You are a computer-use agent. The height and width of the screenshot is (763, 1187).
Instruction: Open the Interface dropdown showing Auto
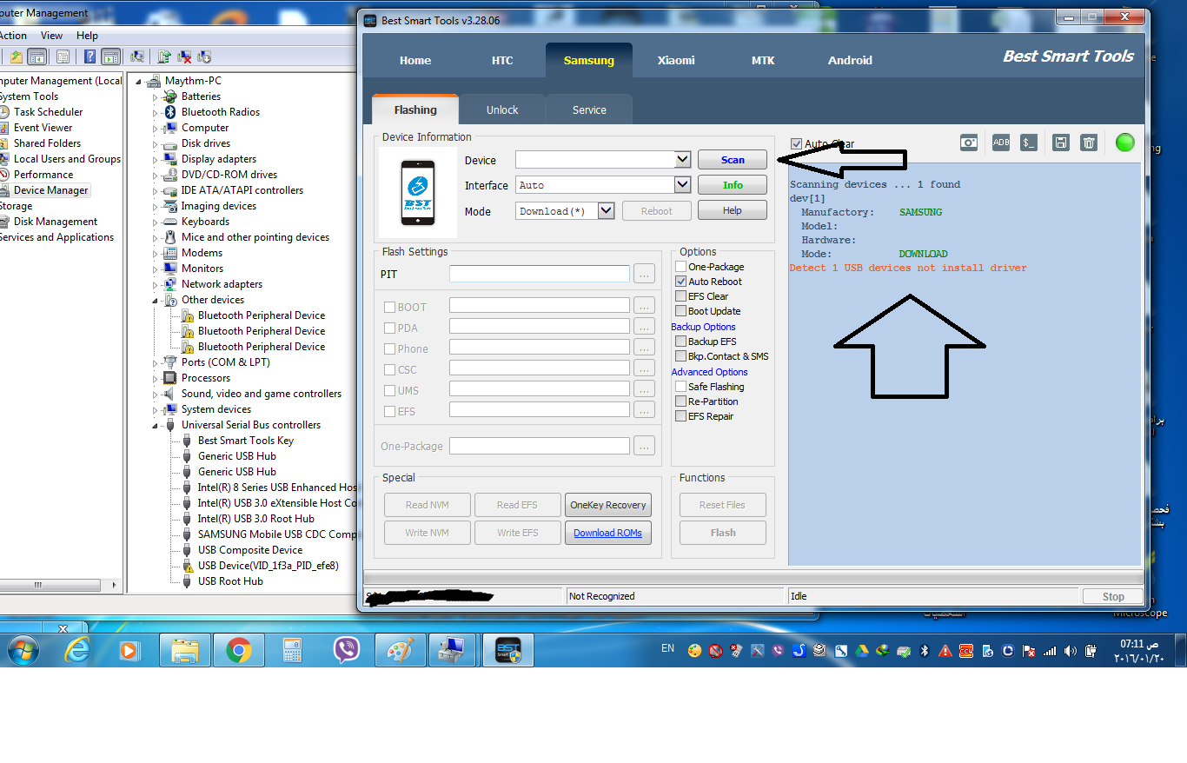(x=682, y=185)
